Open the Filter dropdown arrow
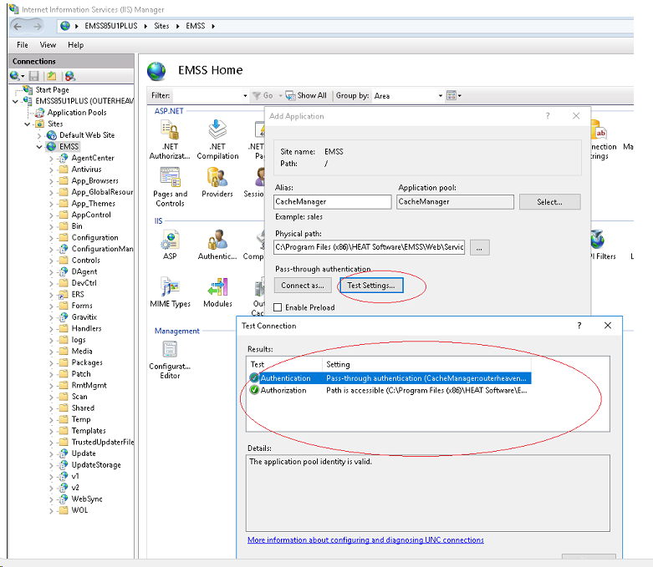Viewport: 653px width, 567px height. click(x=244, y=96)
